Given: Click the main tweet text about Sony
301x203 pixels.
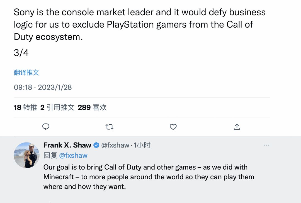Looking at the screenshot, I should 140,25.
